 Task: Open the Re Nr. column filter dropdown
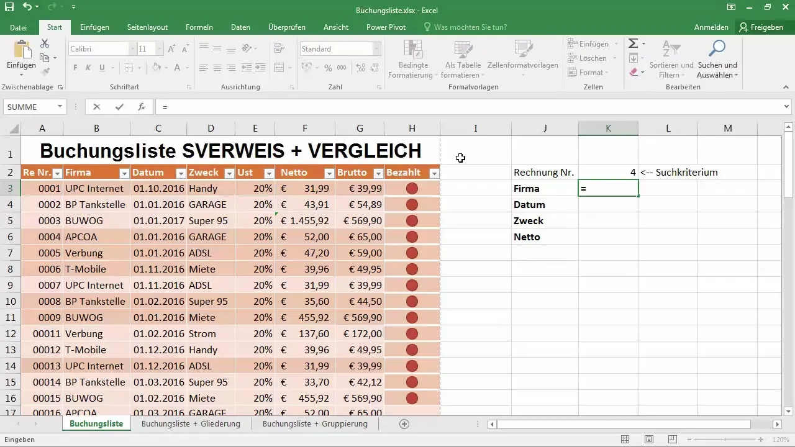pyautogui.click(x=57, y=173)
